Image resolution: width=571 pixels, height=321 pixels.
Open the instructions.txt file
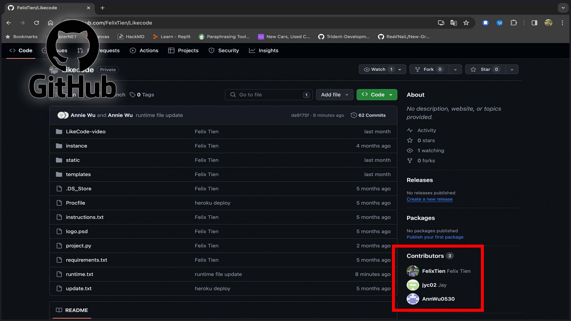(85, 217)
